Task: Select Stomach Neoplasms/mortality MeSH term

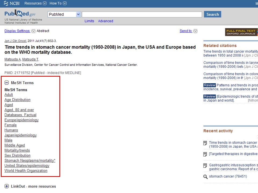Action: [30, 161]
